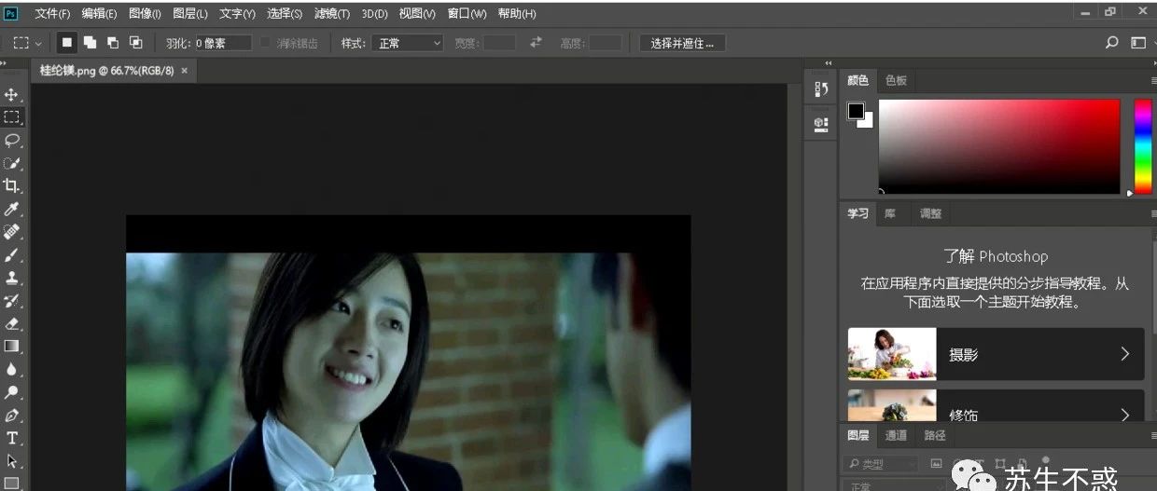Open the Properties panel icon below History

(821, 123)
